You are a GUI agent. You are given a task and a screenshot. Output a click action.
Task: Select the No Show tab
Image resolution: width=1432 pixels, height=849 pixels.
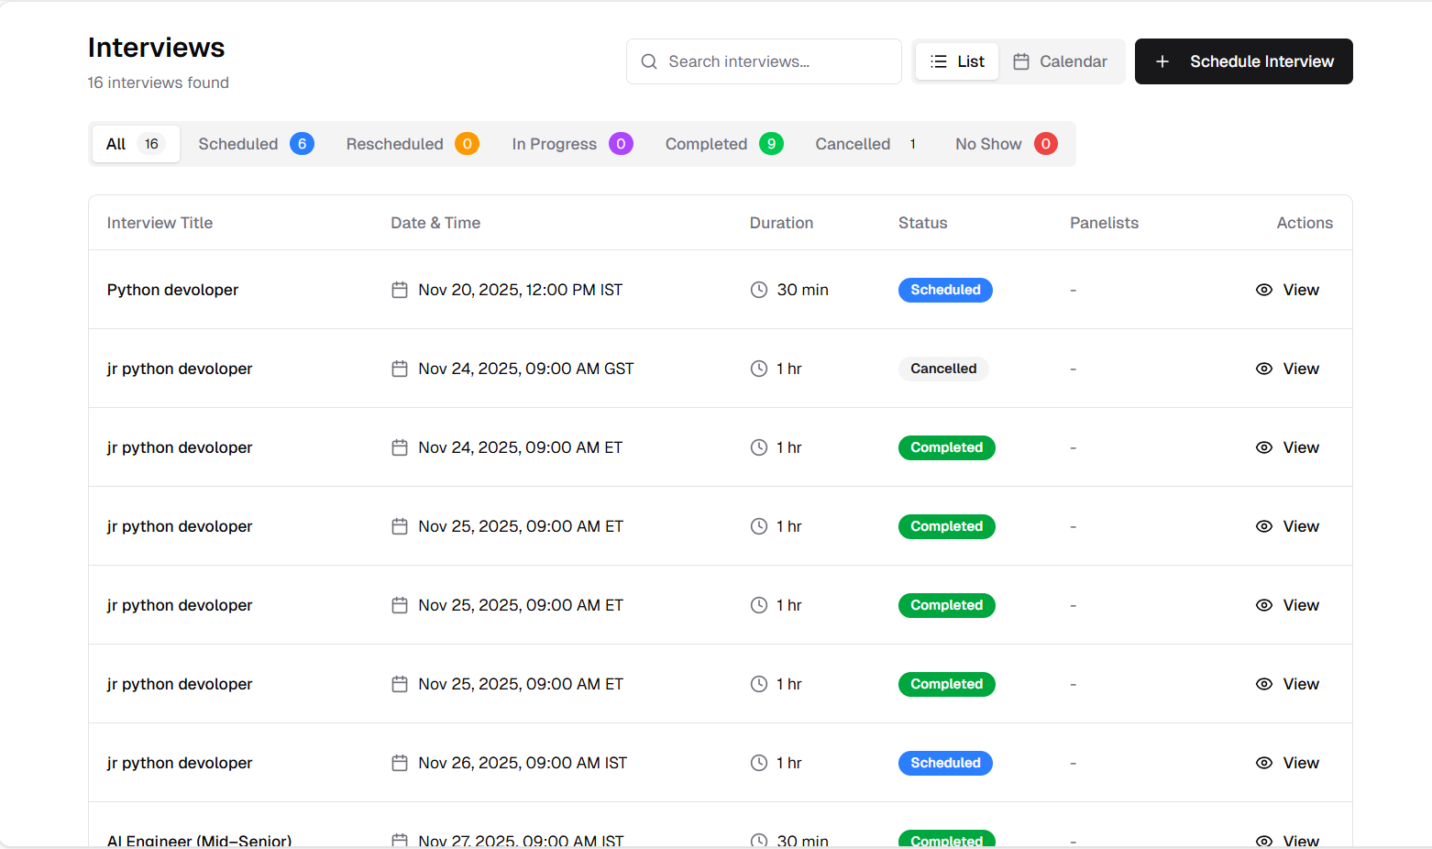click(1006, 144)
